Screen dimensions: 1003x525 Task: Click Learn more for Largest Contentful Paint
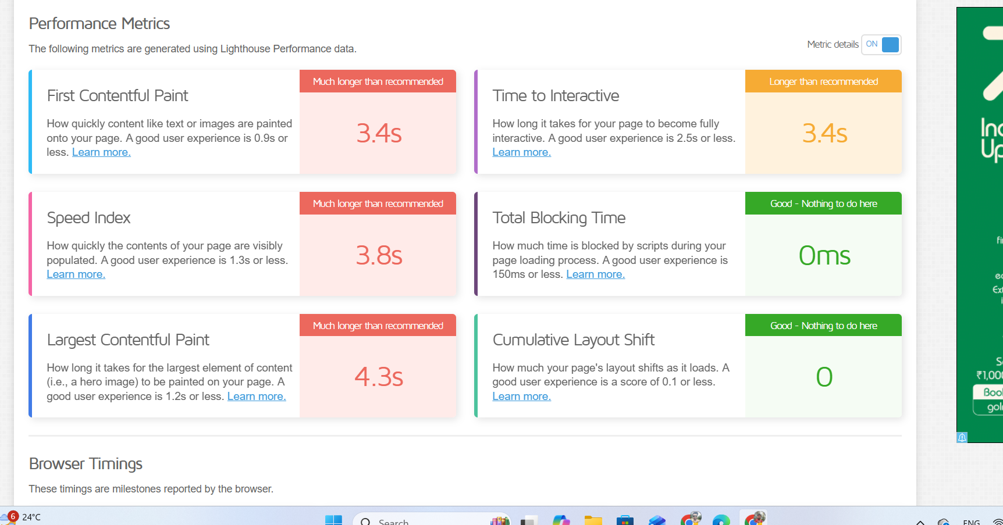coord(256,397)
